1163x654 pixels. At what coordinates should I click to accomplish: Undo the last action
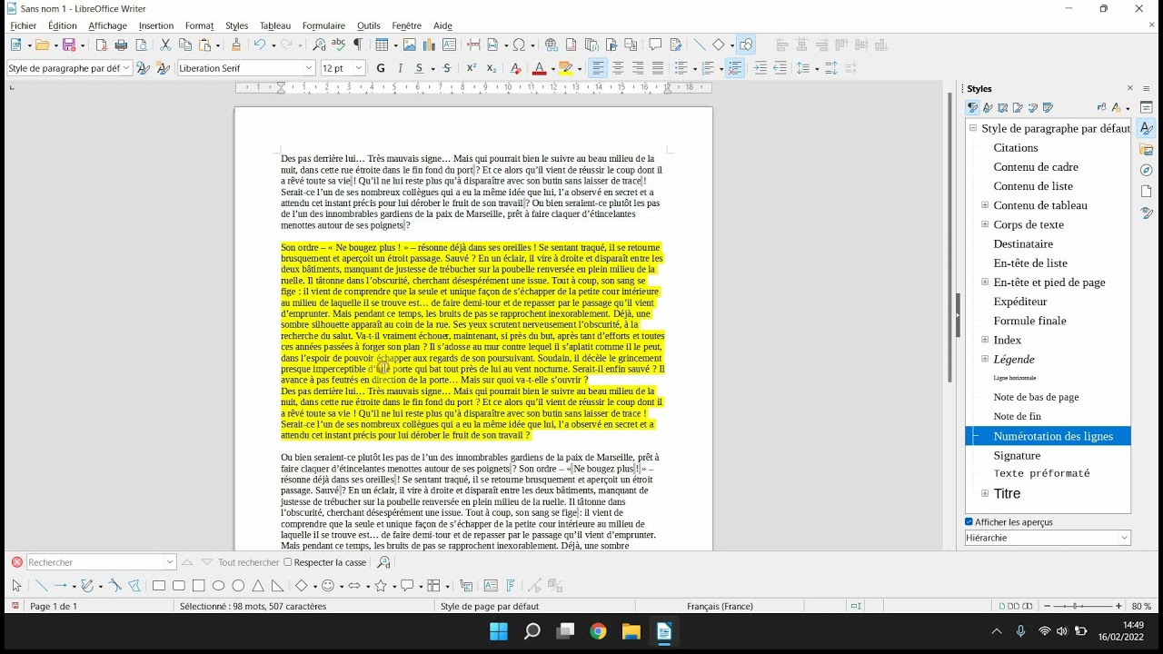(260, 45)
